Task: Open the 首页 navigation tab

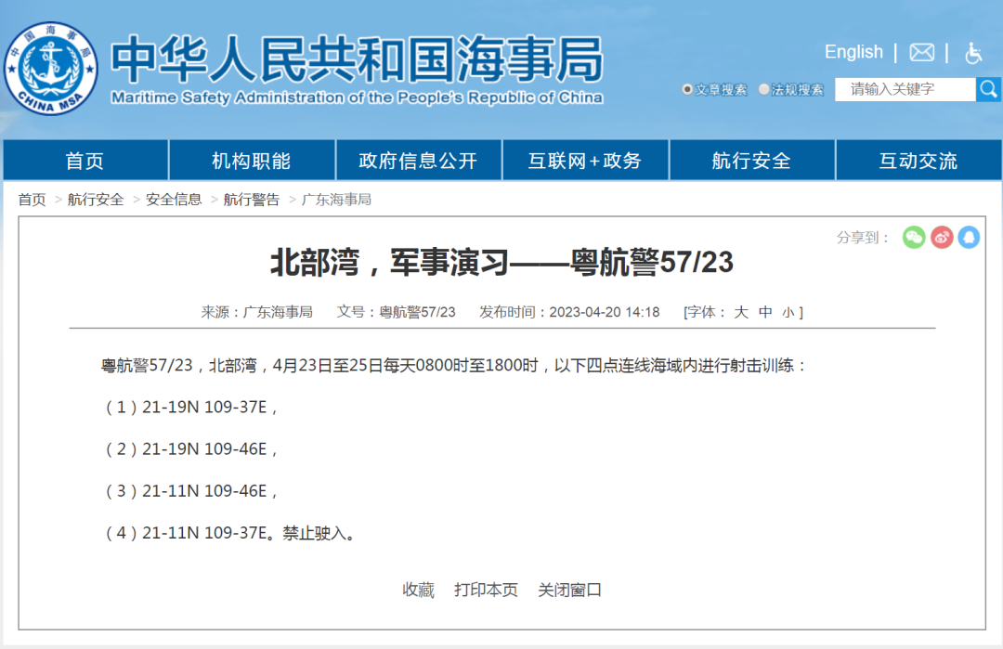Action: coord(85,161)
